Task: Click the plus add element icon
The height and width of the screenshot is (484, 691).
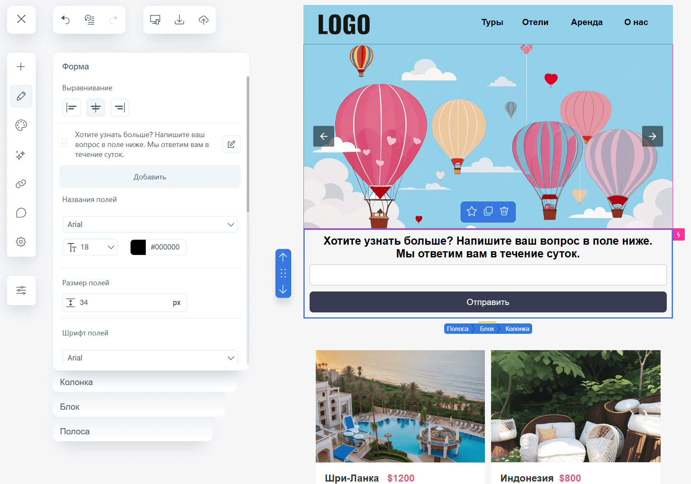Action: (21, 67)
